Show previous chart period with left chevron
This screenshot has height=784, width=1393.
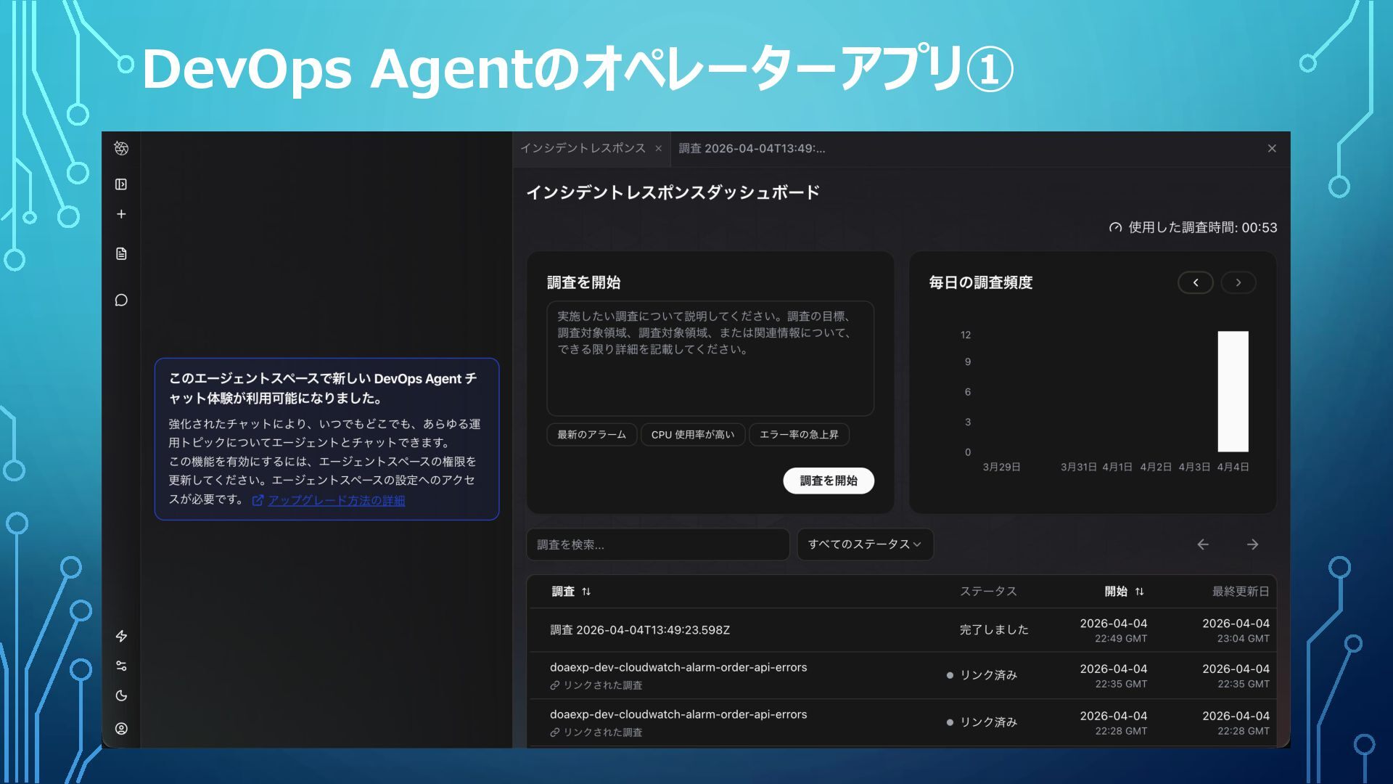[1195, 282]
